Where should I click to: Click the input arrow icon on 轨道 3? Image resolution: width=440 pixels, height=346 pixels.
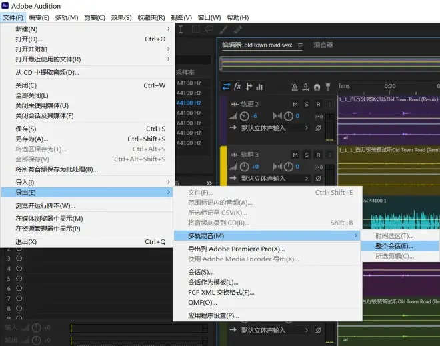pos(233,178)
